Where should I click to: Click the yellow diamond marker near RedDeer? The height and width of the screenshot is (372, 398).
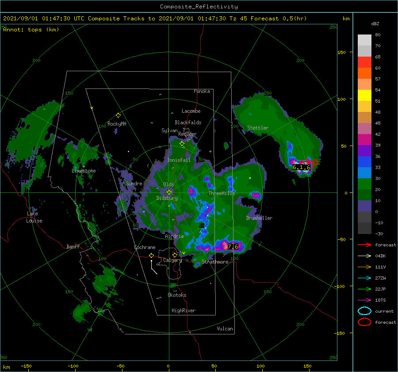(x=182, y=144)
